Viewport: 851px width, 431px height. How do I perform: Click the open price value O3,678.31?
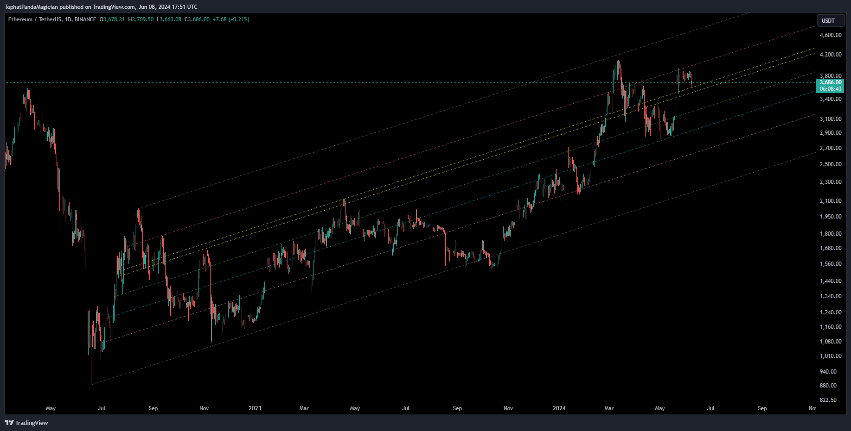[112, 19]
